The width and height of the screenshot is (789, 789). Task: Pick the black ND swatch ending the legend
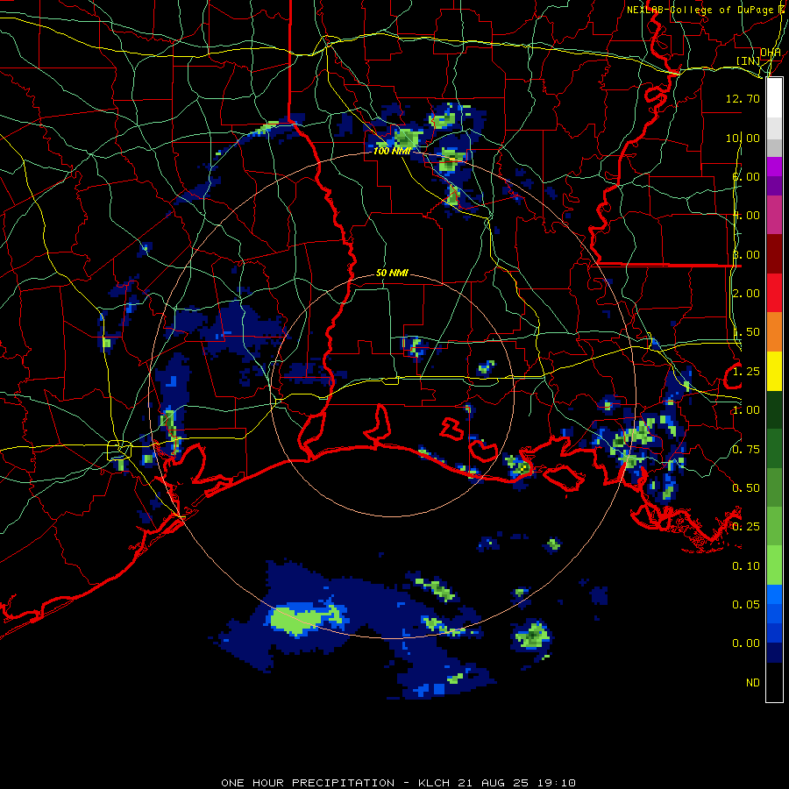[774, 682]
